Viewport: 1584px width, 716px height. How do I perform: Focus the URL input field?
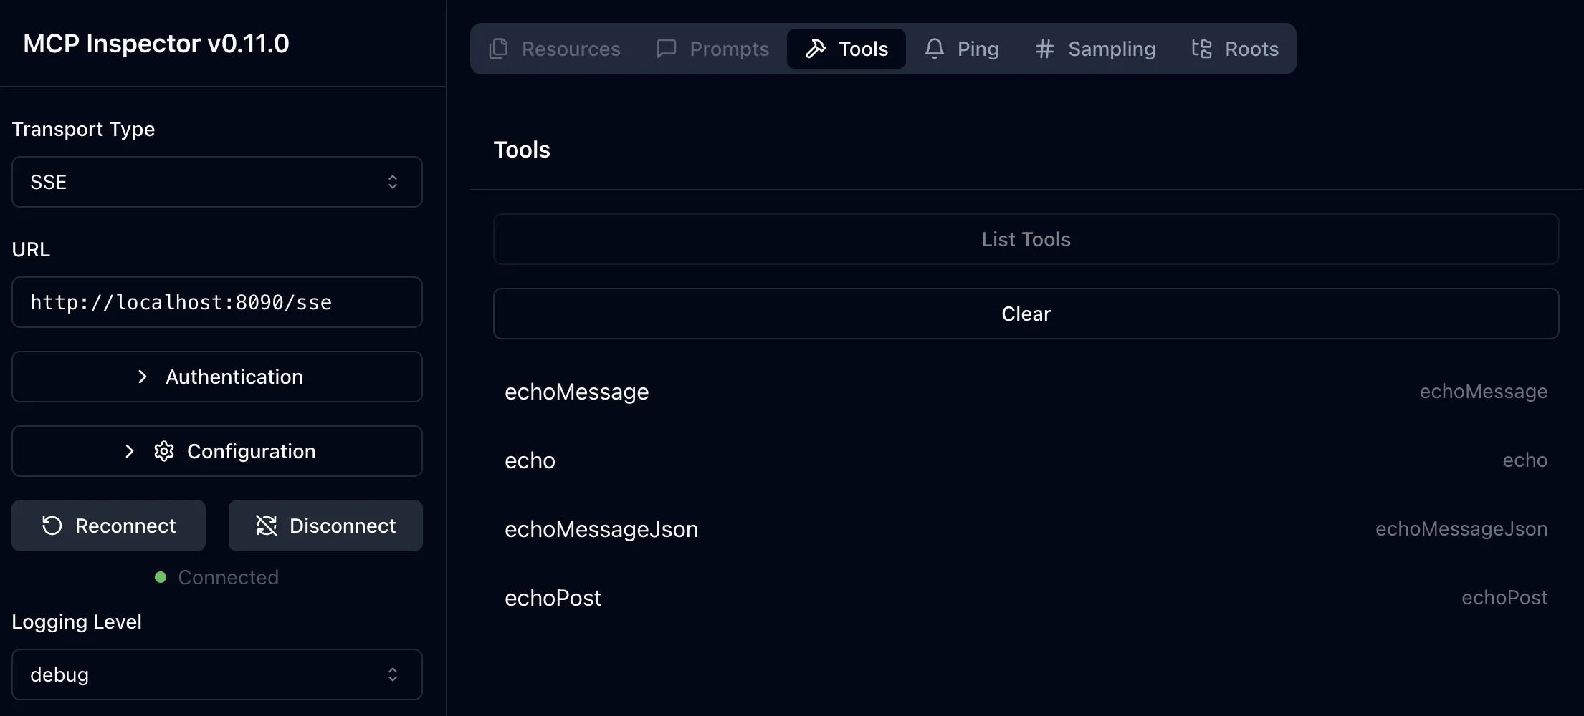[216, 302]
